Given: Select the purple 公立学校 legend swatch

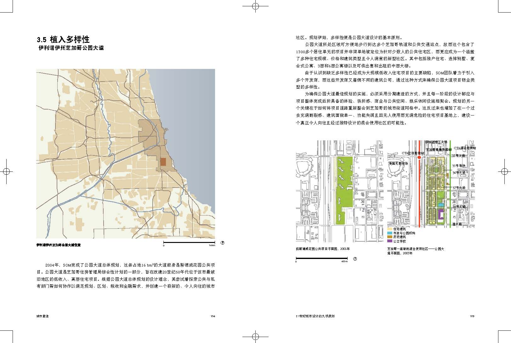Looking at the screenshot, I should tap(390, 241).
